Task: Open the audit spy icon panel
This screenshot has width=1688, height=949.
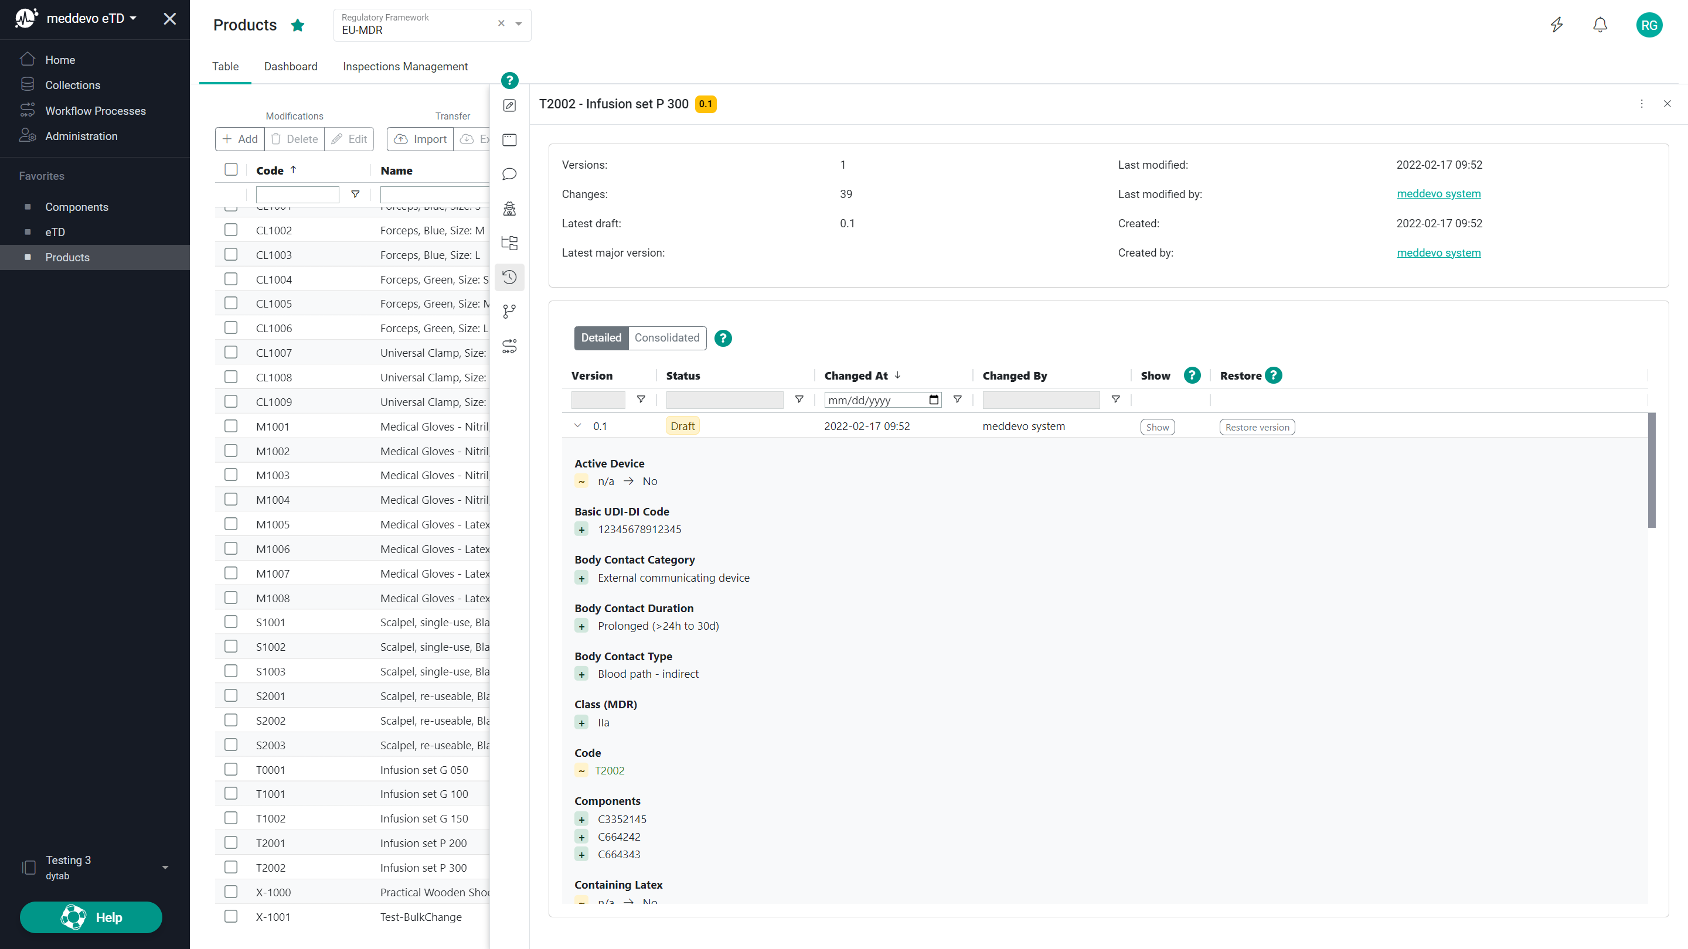Action: [x=509, y=209]
